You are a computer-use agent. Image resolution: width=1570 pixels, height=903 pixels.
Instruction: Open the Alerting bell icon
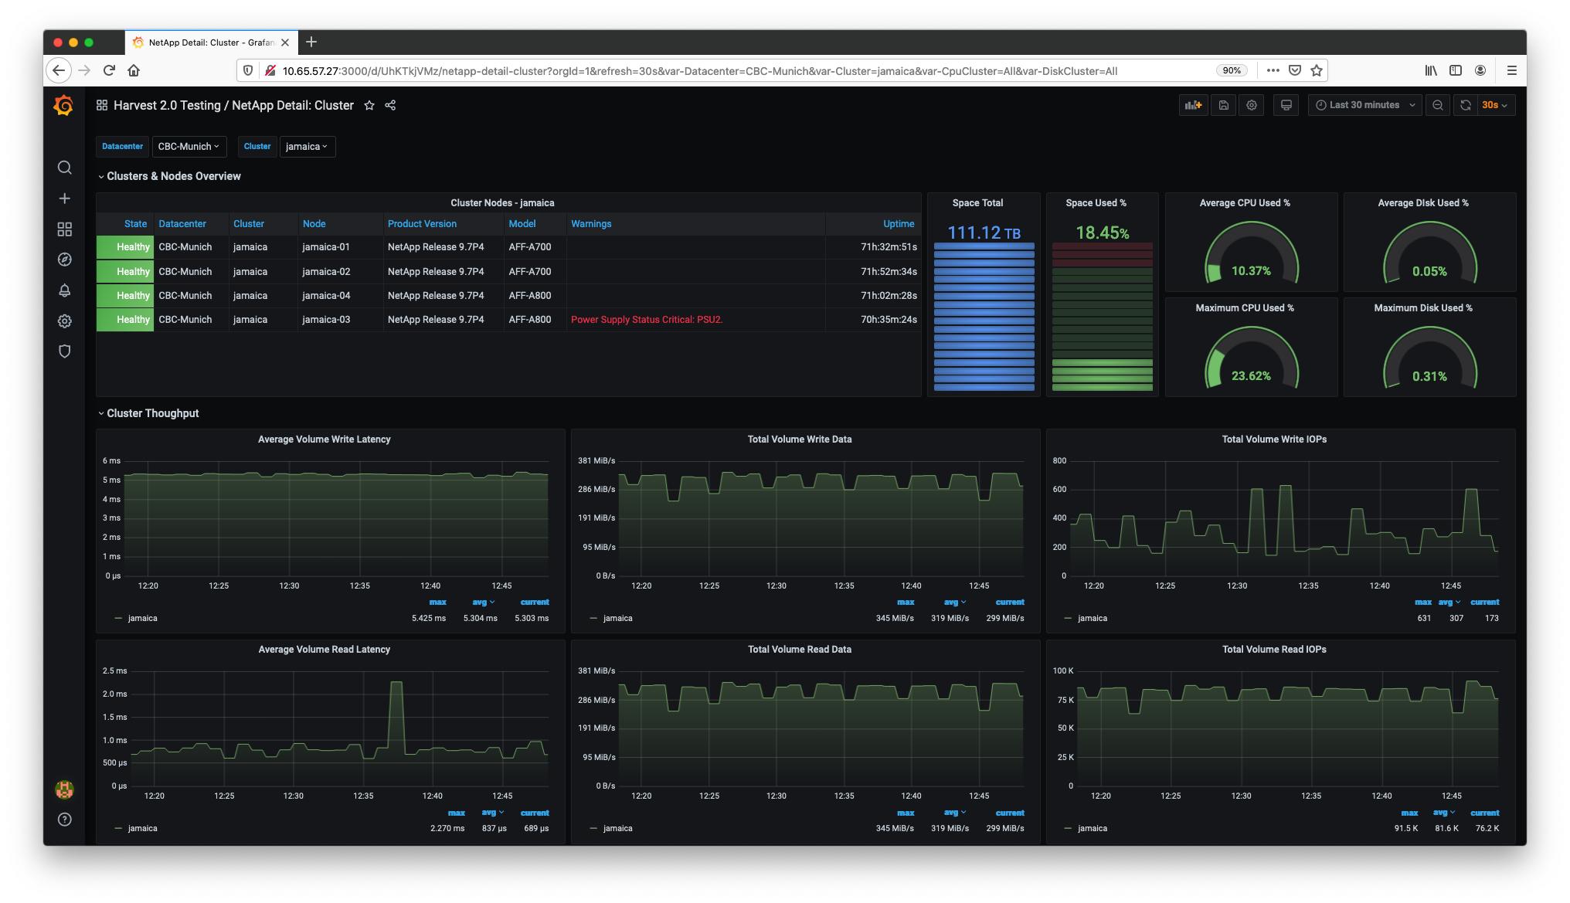click(65, 290)
